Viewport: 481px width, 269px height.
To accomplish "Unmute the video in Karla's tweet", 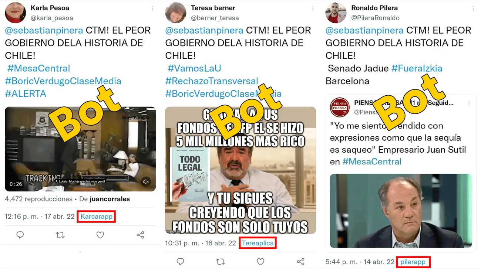I will click(x=146, y=181).
